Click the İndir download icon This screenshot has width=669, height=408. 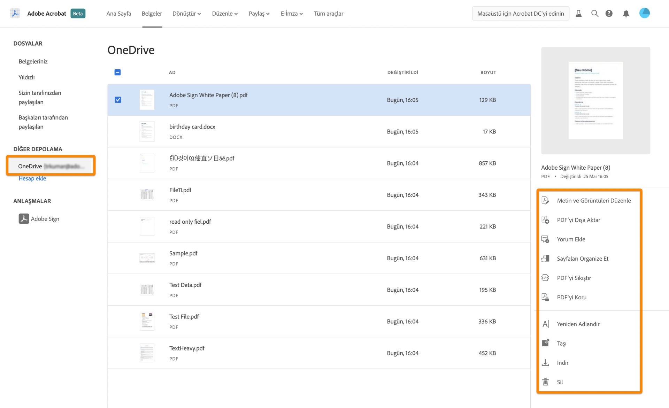545,363
